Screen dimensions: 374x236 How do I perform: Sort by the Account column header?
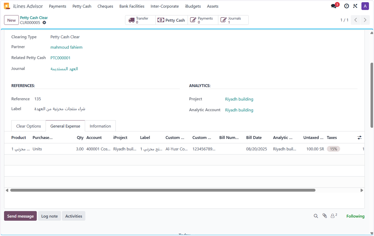tap(94, 138)
